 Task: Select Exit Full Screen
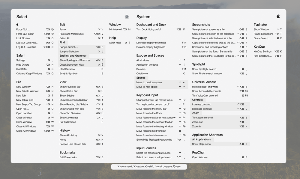(82, 122)
